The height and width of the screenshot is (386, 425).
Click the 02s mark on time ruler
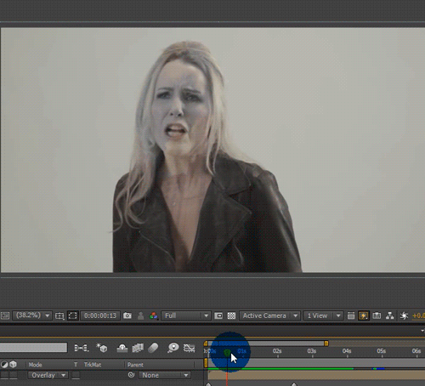[277, 351]
